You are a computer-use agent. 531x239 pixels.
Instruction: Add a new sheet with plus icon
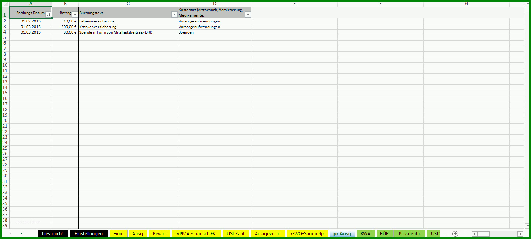pos(455,233)
